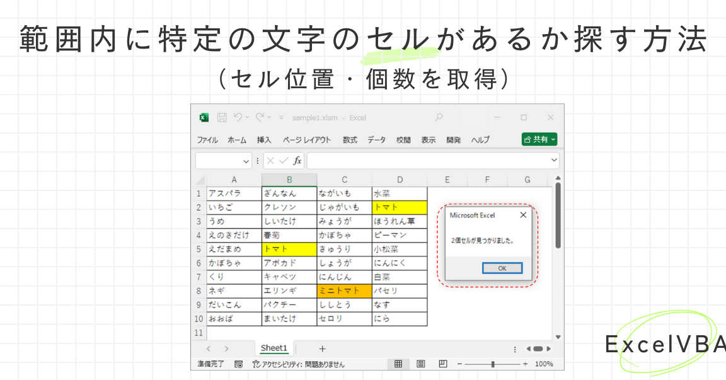Click the ピーマン cell
This screenshot has height=380, width=726.
click(400, 235)
